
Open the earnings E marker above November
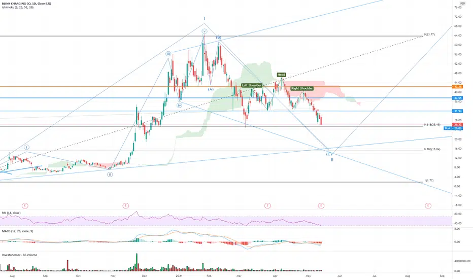click(x=125, y=206)
